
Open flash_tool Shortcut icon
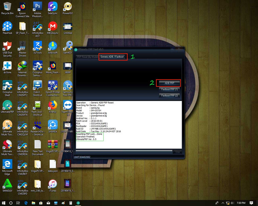(x=37, y=108)
